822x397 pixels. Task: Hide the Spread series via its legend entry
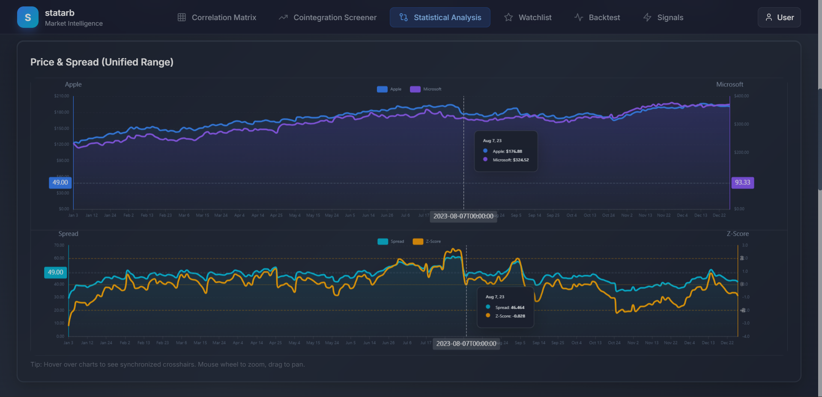coord(391,241)
